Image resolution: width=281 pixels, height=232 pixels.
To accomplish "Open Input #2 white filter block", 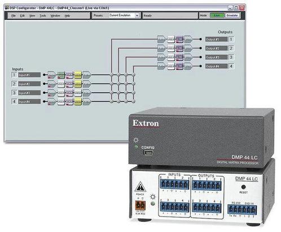I will tap(61, 84).
